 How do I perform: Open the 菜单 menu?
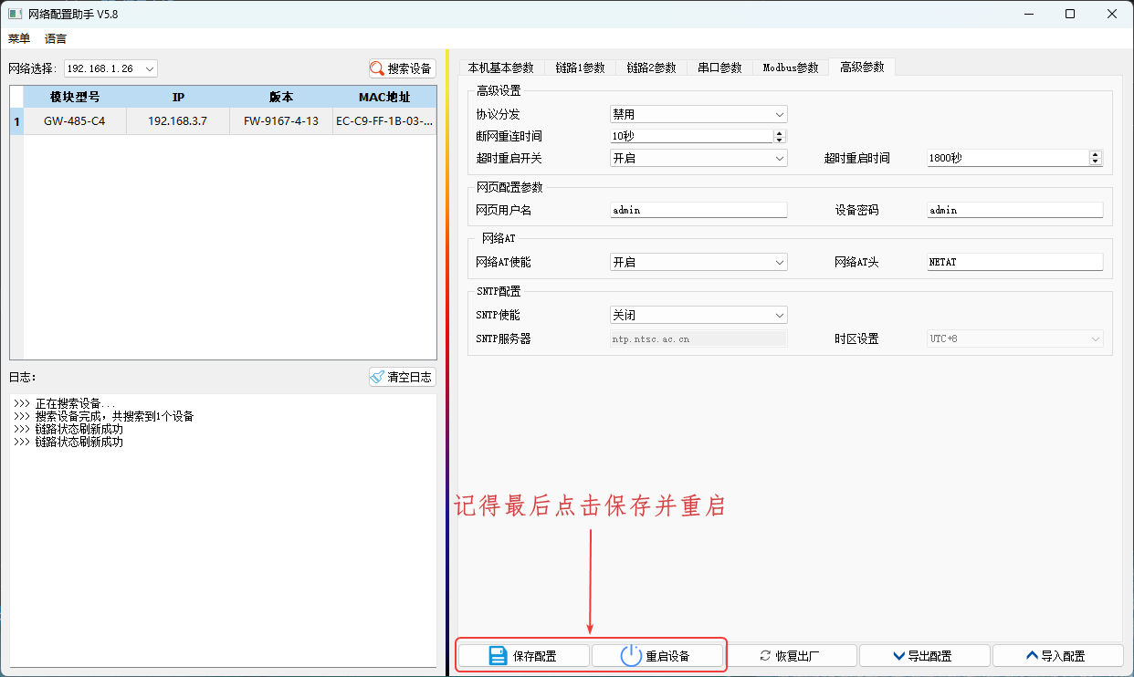coord(18,38)
